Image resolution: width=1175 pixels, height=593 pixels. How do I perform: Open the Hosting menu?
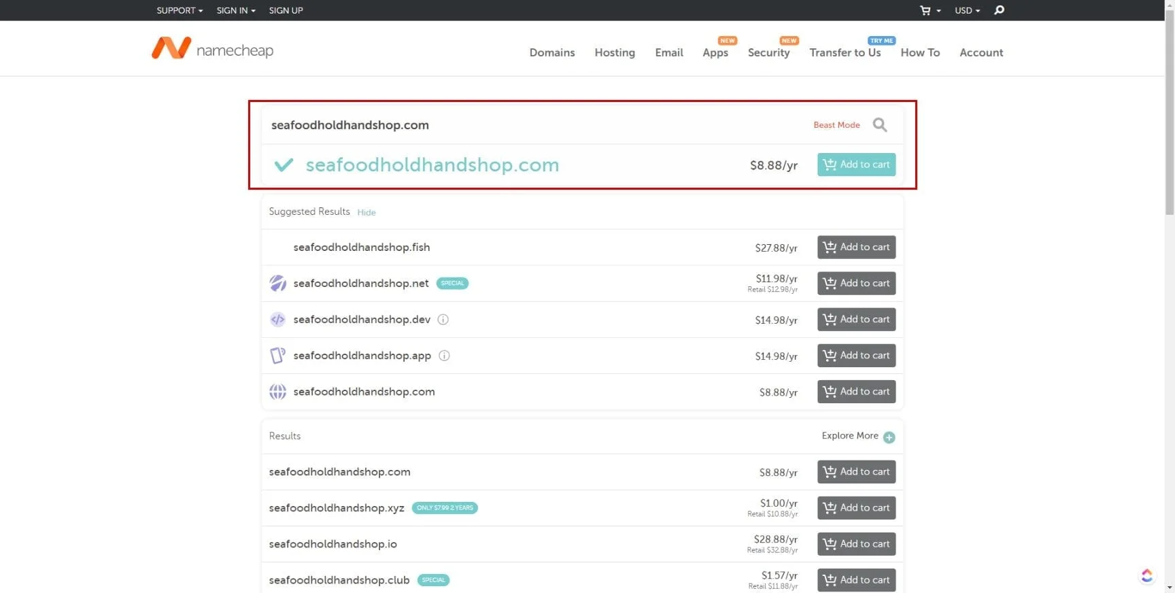tap(614, 52)
